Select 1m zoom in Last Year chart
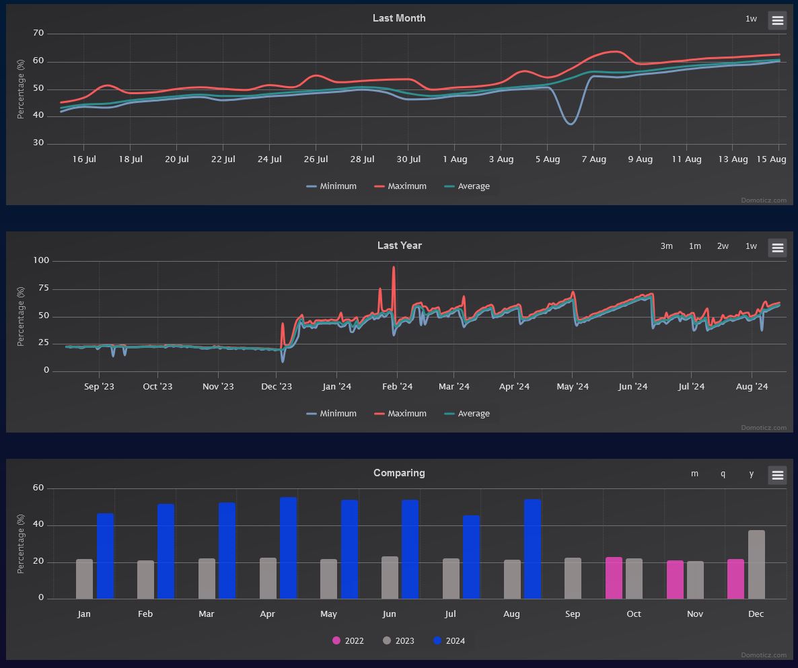The image size is (798, 668). 694,246
